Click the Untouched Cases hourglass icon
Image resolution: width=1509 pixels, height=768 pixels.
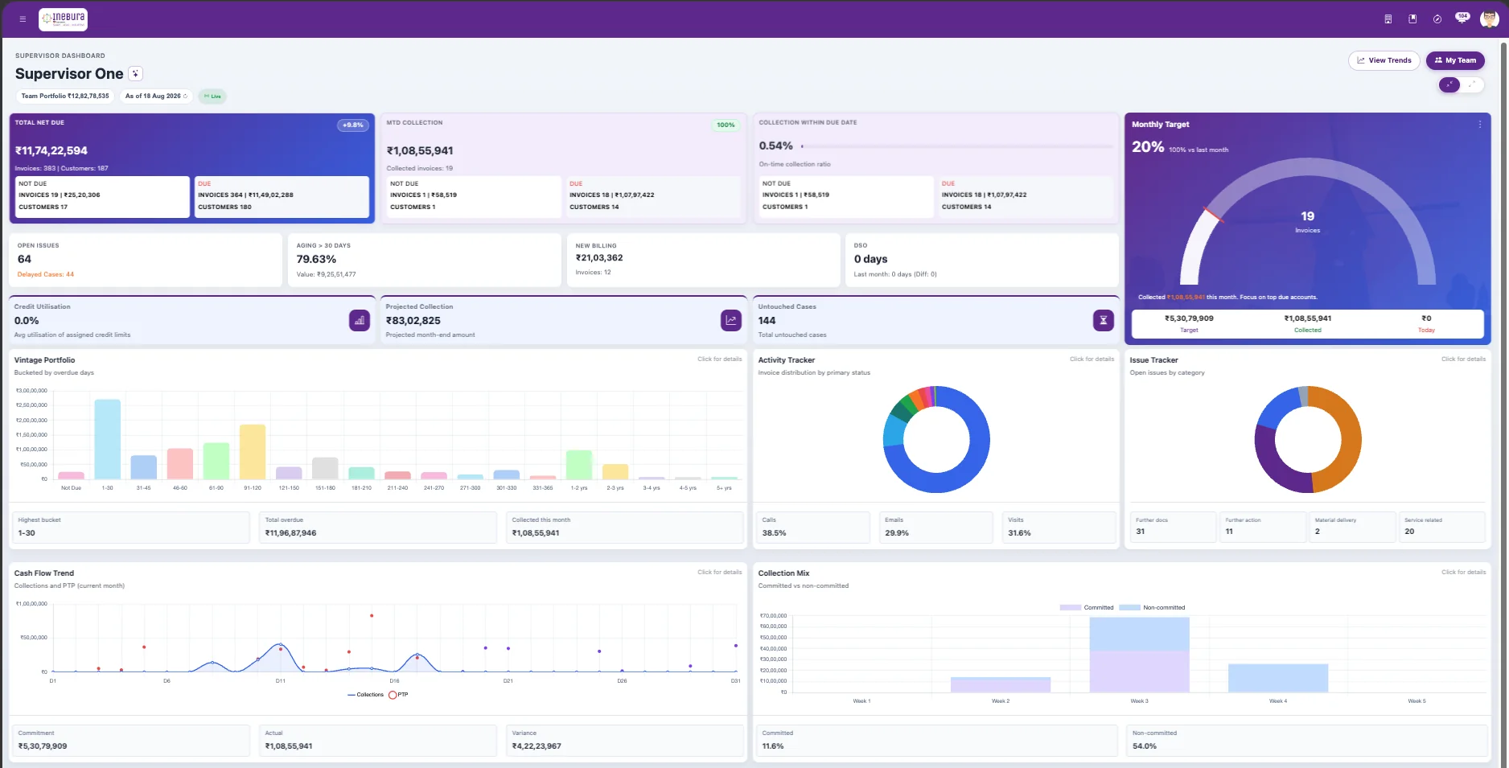coord(1103,320)
